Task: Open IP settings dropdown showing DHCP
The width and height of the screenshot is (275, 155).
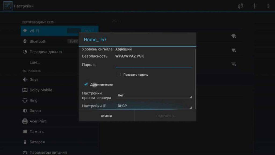Action: click(154, 106)
